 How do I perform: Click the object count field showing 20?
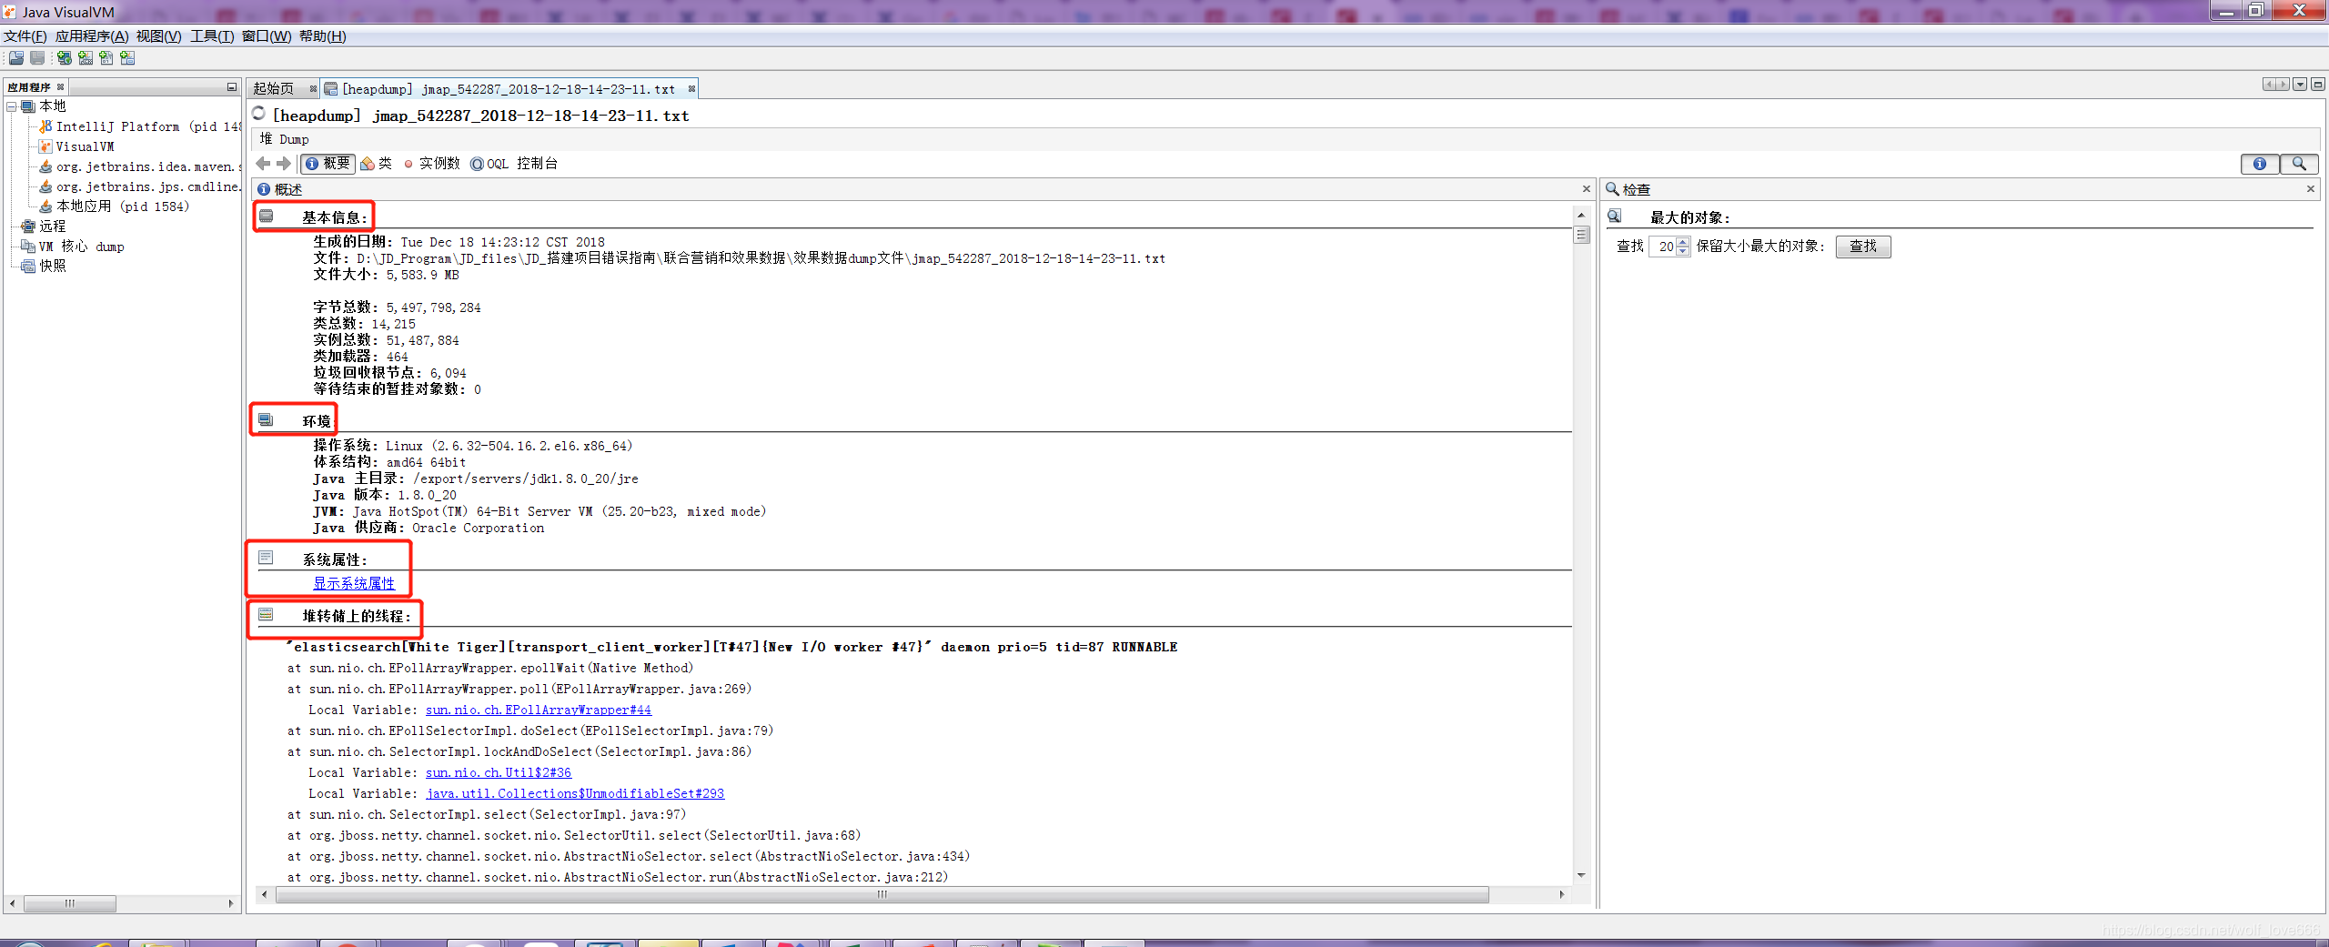(1663, 247)
